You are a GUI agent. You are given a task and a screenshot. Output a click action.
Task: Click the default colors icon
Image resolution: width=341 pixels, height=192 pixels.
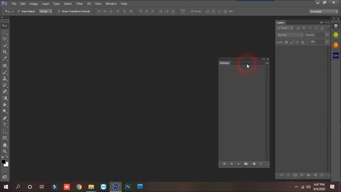coord(2,156)
